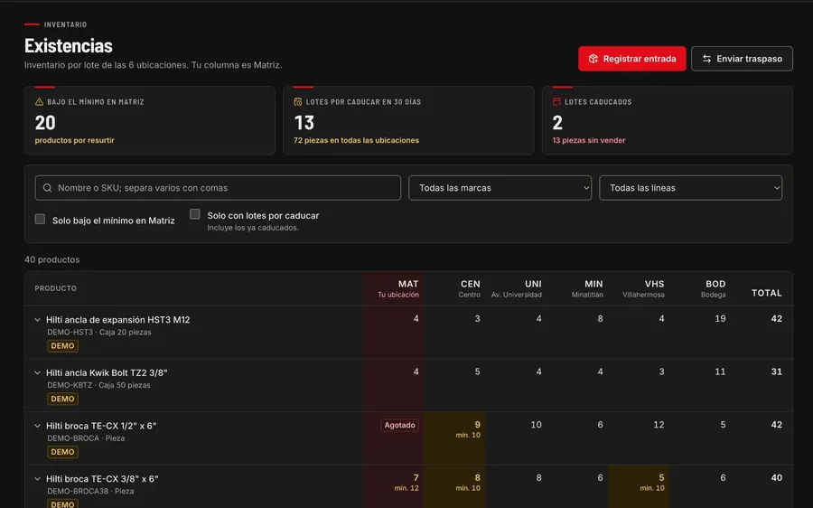Expand the Hilti broca TE-CX 1/2" x 6" row
813x508 pixels.
pos(37,426)
